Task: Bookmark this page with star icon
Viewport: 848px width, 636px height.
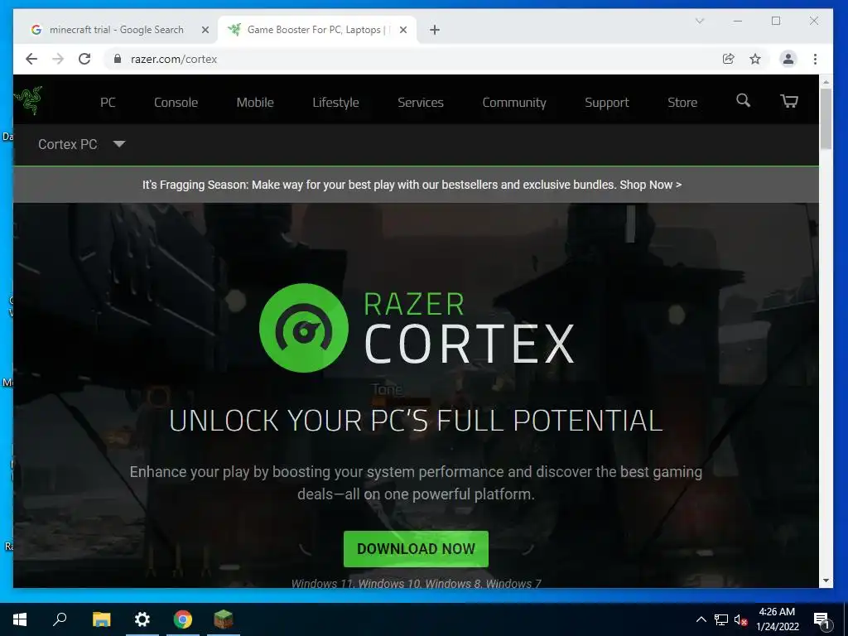Action: point(755,59)
